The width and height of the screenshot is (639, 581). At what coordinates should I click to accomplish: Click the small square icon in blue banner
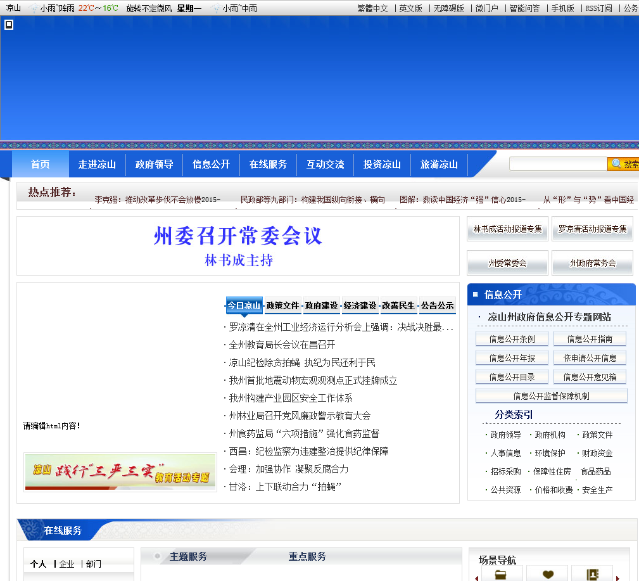[x=9, y=25]
